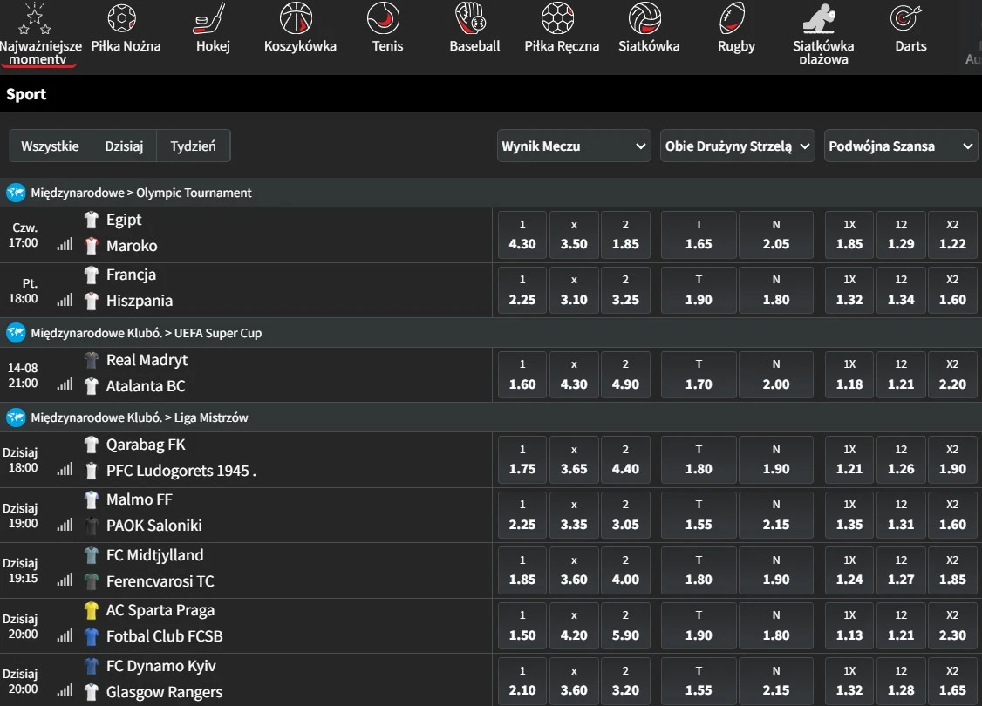Viewport: 982px width, 706px height.
Task: Switch filter to Dzisiaj
Action: tap(124, 146)
